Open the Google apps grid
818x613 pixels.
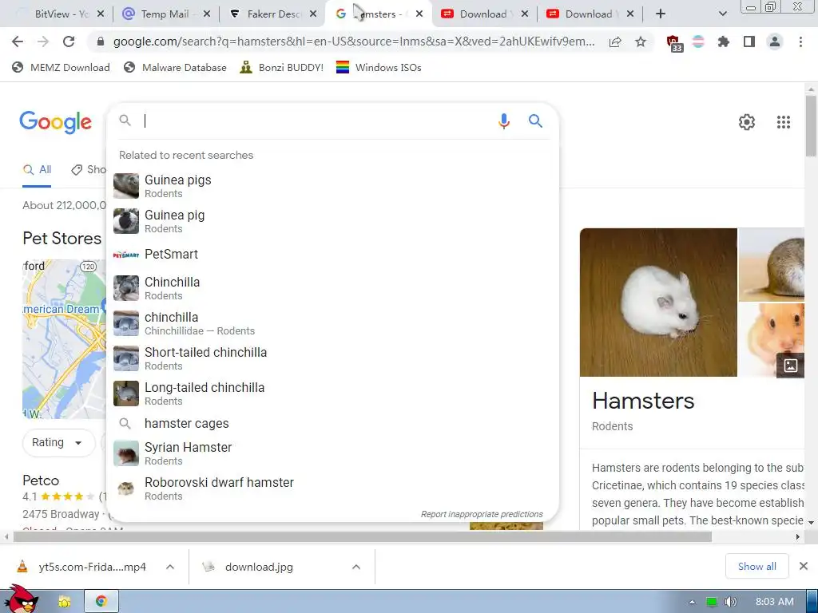point(783,122)
